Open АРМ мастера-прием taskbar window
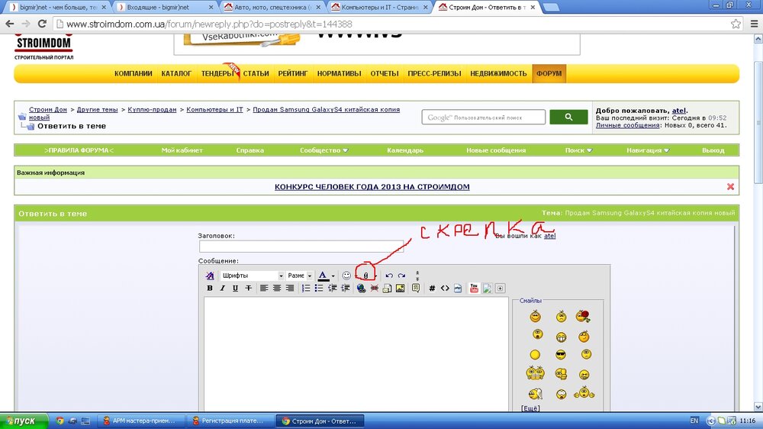 click(142, 421)
